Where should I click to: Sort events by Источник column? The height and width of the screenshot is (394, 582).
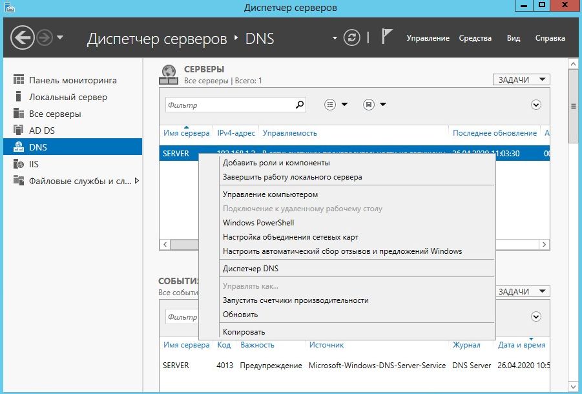coord(326,345)
